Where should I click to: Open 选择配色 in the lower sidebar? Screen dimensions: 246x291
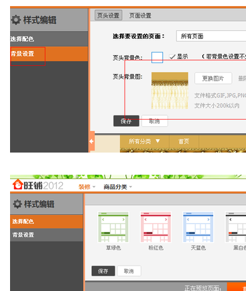pos(46,222)
